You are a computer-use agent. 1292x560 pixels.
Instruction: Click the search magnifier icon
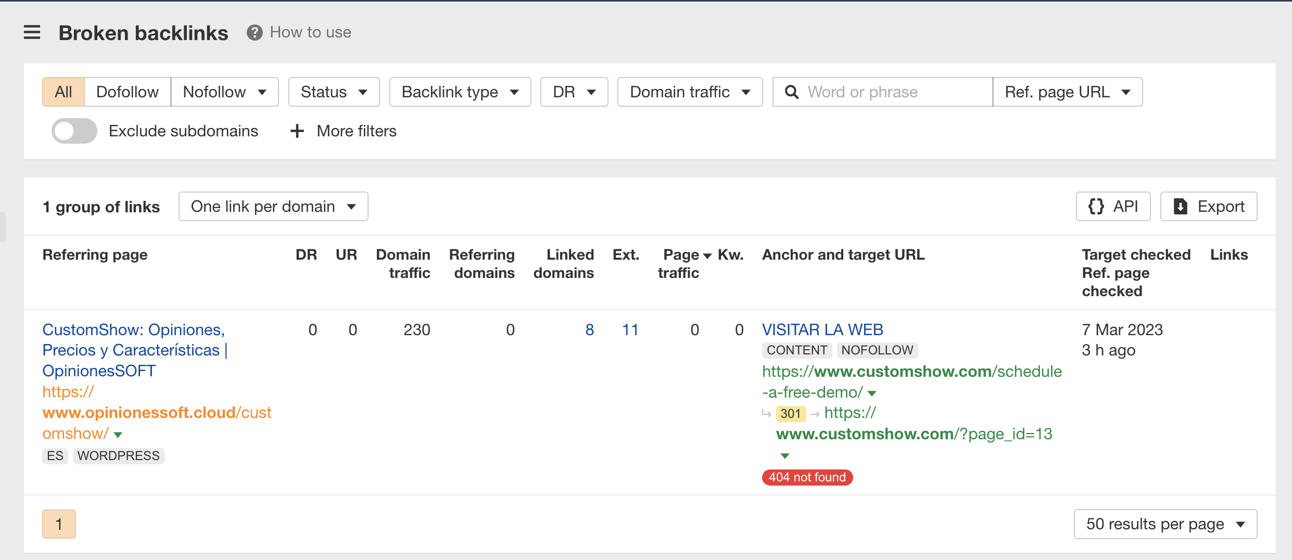[792, 92]
